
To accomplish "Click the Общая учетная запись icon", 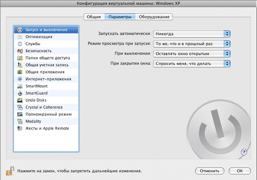I will [20, 65].
